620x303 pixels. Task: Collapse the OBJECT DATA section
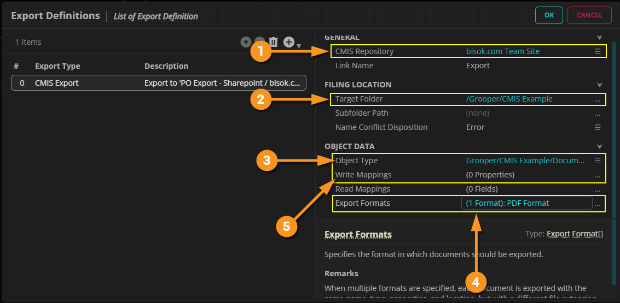600,147
